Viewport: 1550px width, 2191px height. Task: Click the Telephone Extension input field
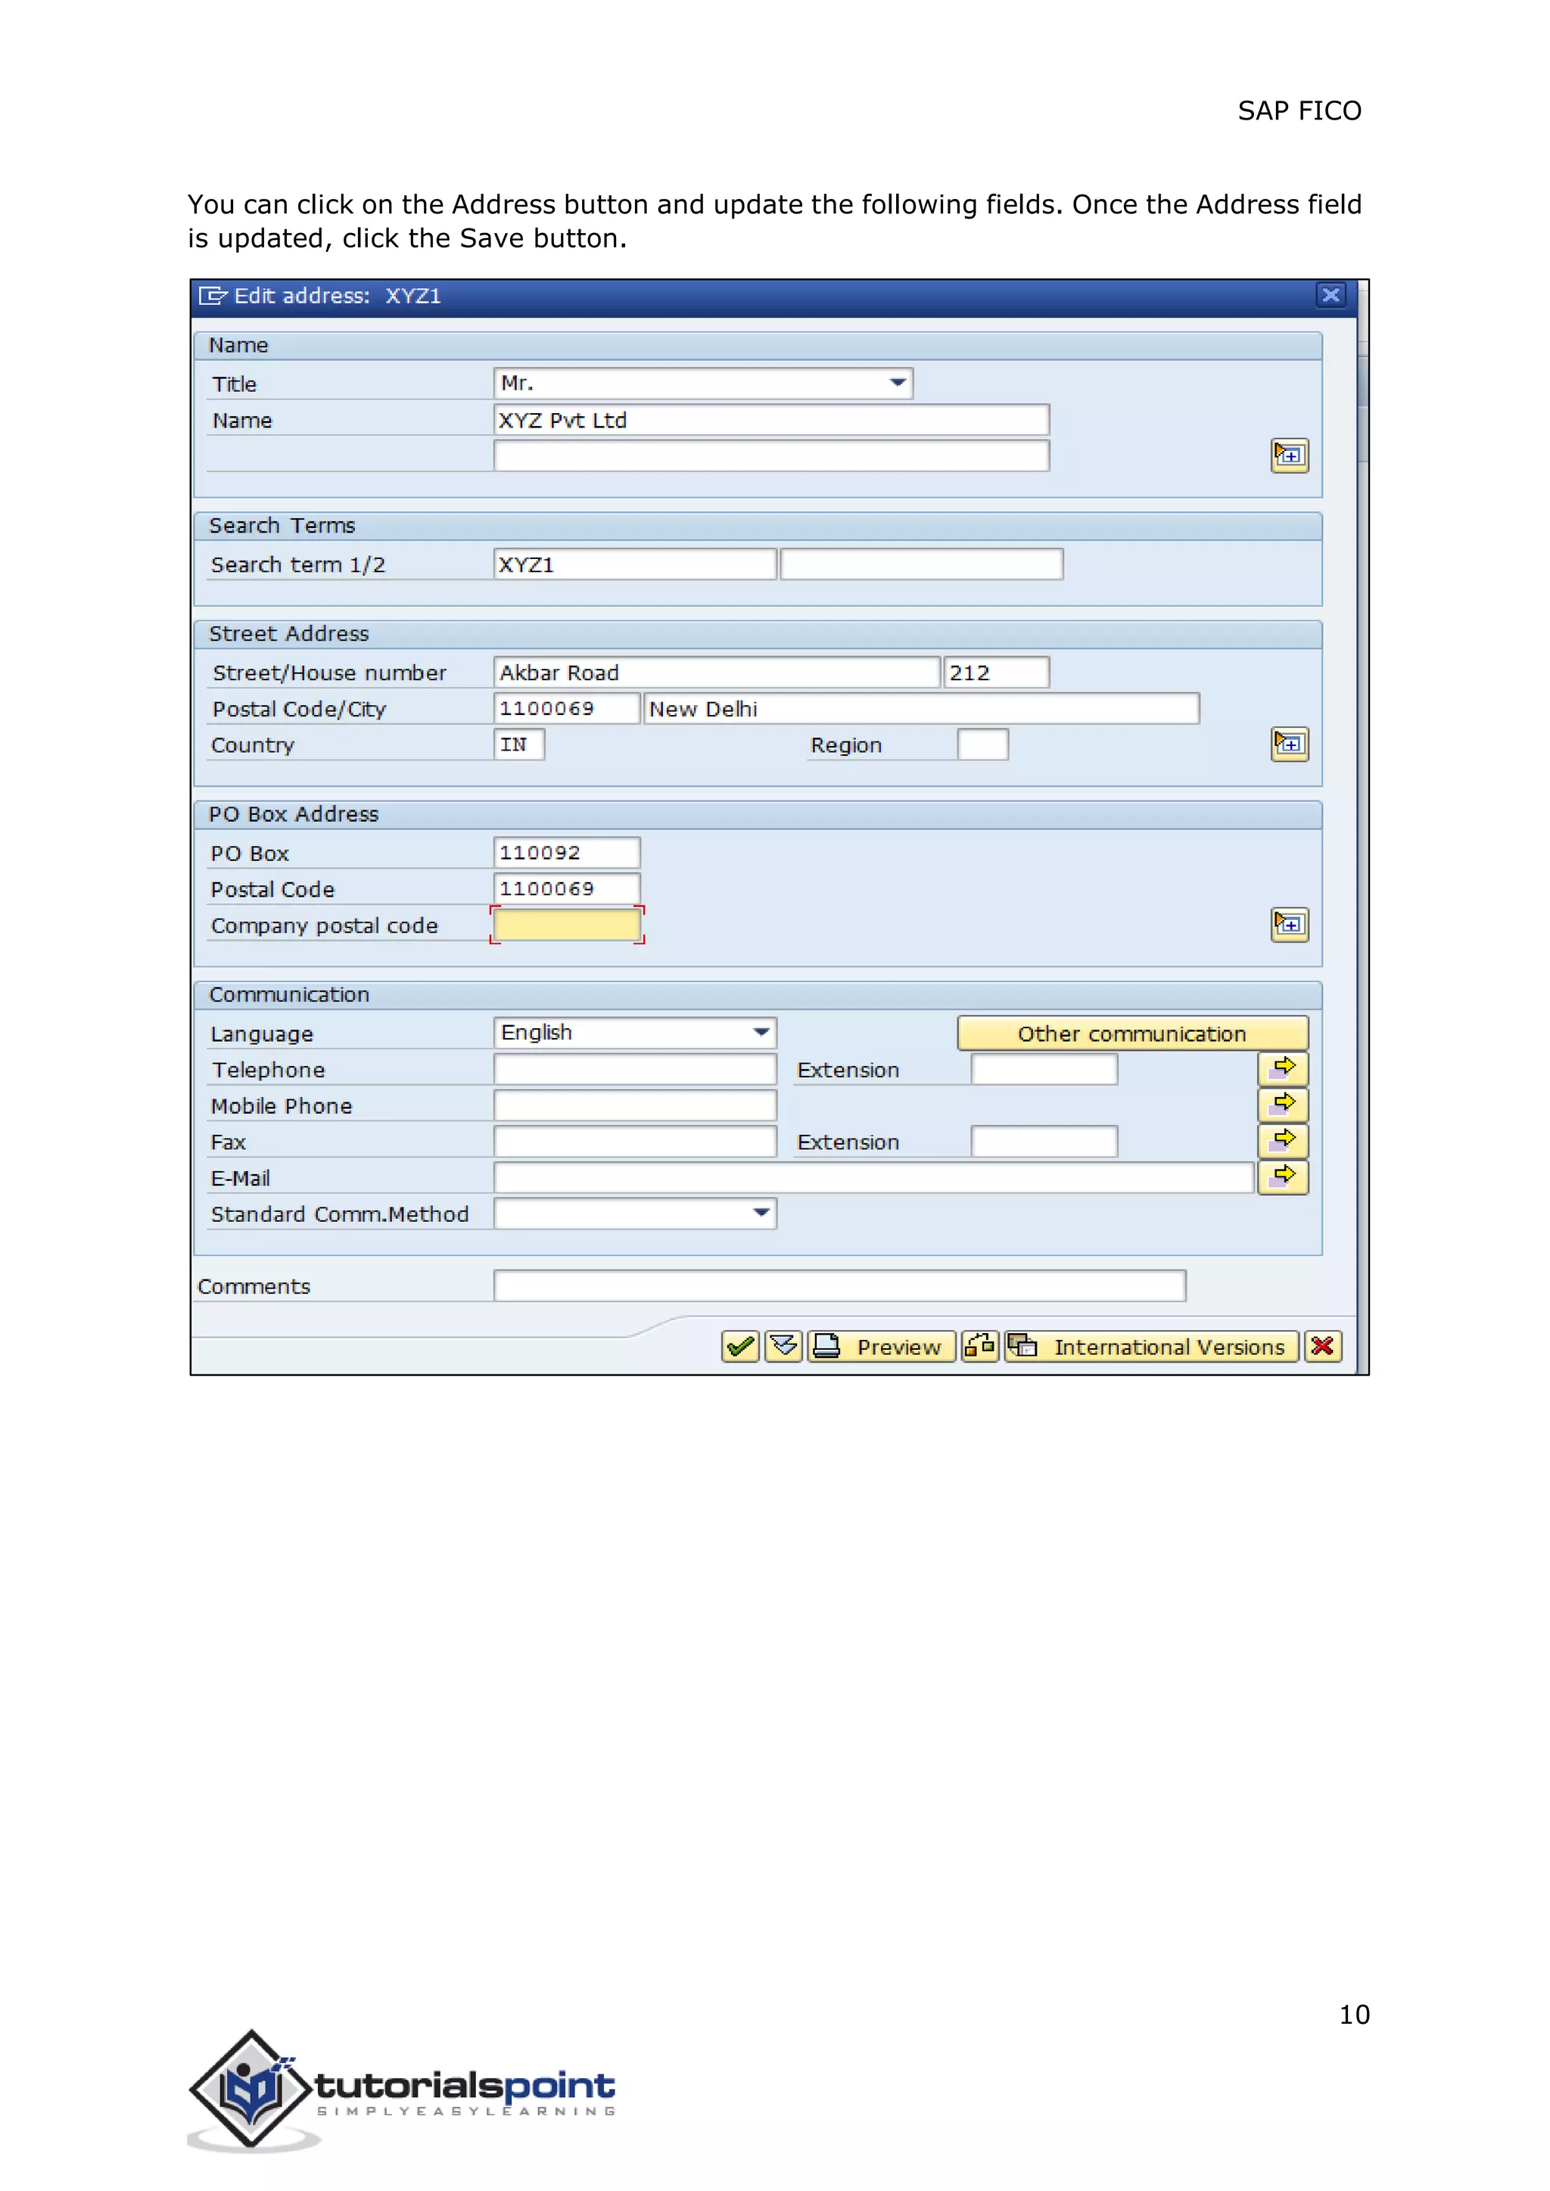pyautogui.click(x=1044, y=1069)
